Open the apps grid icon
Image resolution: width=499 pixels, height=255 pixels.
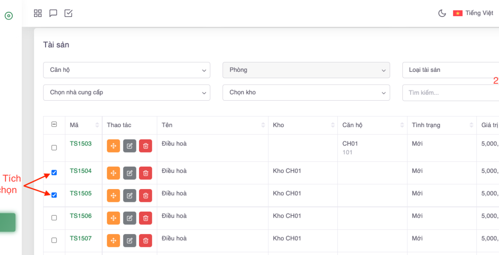point(38,13)
